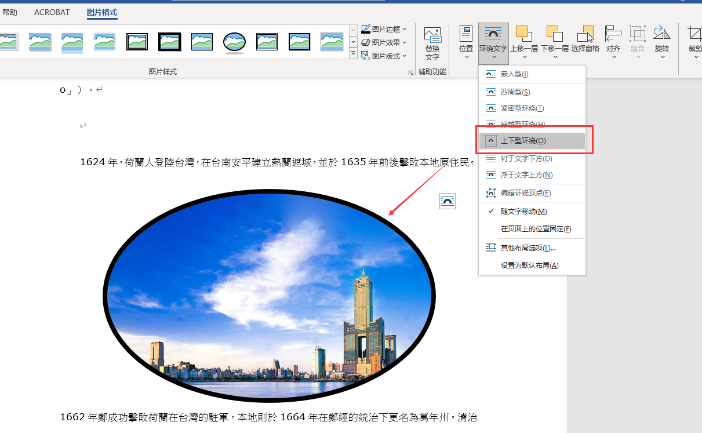Click the layout options button beside the picture
Image resolution: width=702 pixels, height=433 pixels.
(447, 201)
